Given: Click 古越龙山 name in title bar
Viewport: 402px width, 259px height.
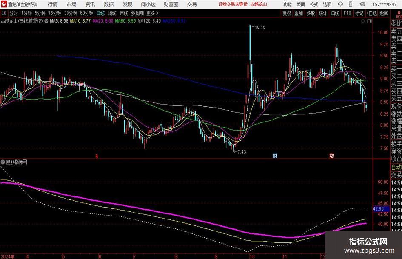Looking at the screenshot, I should point(259,4).
